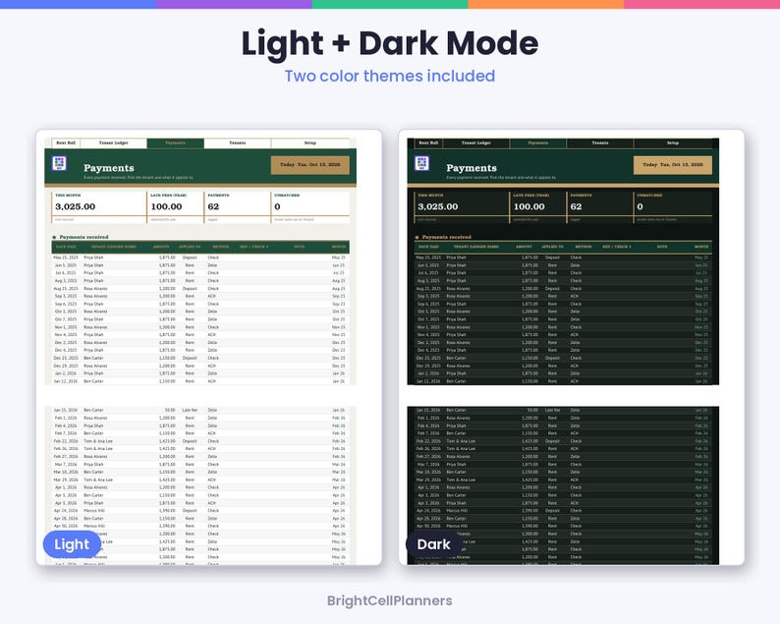780x624 pixels.
Task: Select 100.00 Late Fees value in light preview
Action: [x=166, y=206]
